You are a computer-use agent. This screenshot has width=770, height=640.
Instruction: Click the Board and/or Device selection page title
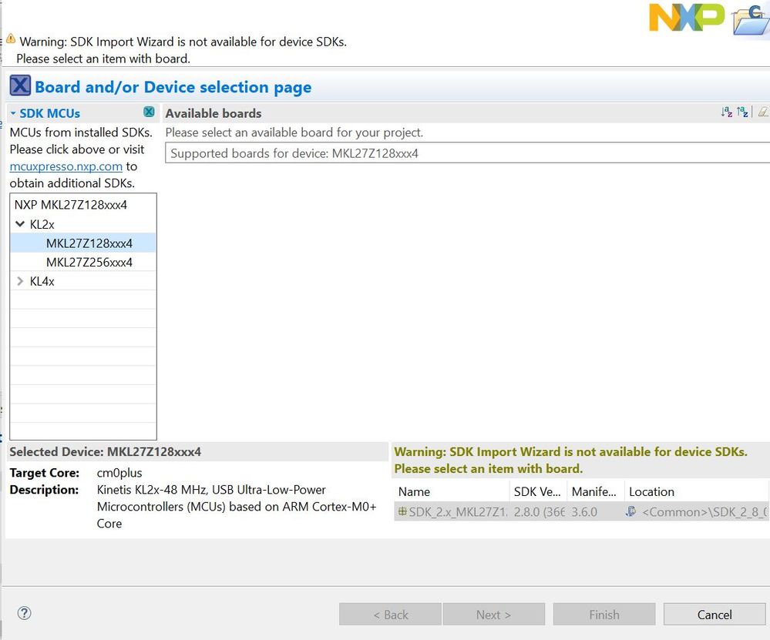pos(173,87)
